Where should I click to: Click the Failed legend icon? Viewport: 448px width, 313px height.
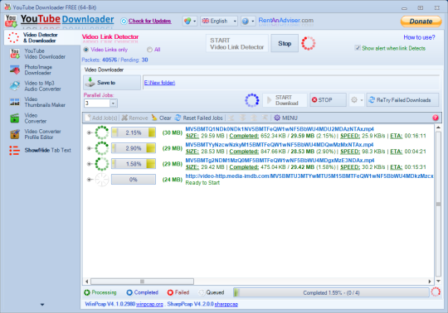click(170, 292)
